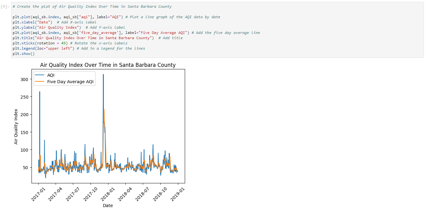
Task: Click the plt.xticks rotation code line
Action: click(x=70, y=43)
